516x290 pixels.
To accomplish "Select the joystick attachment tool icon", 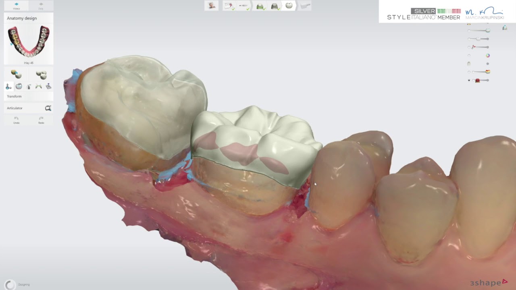I will [x=48, y=86].
